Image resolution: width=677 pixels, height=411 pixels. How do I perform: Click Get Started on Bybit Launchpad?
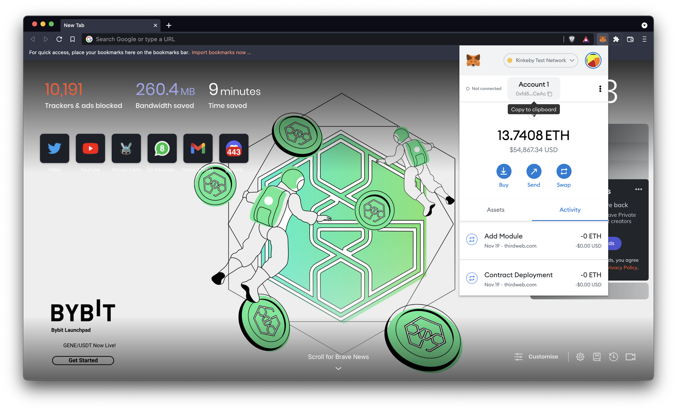pyautogui.click(x=83, y=360)
